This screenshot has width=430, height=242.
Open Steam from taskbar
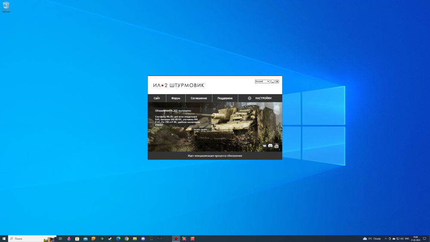pyautogui.click(x=110, y=239)
